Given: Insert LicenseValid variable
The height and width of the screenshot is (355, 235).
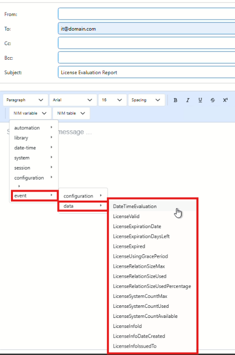Looking at the screenshot, I should tap(152, 216).
